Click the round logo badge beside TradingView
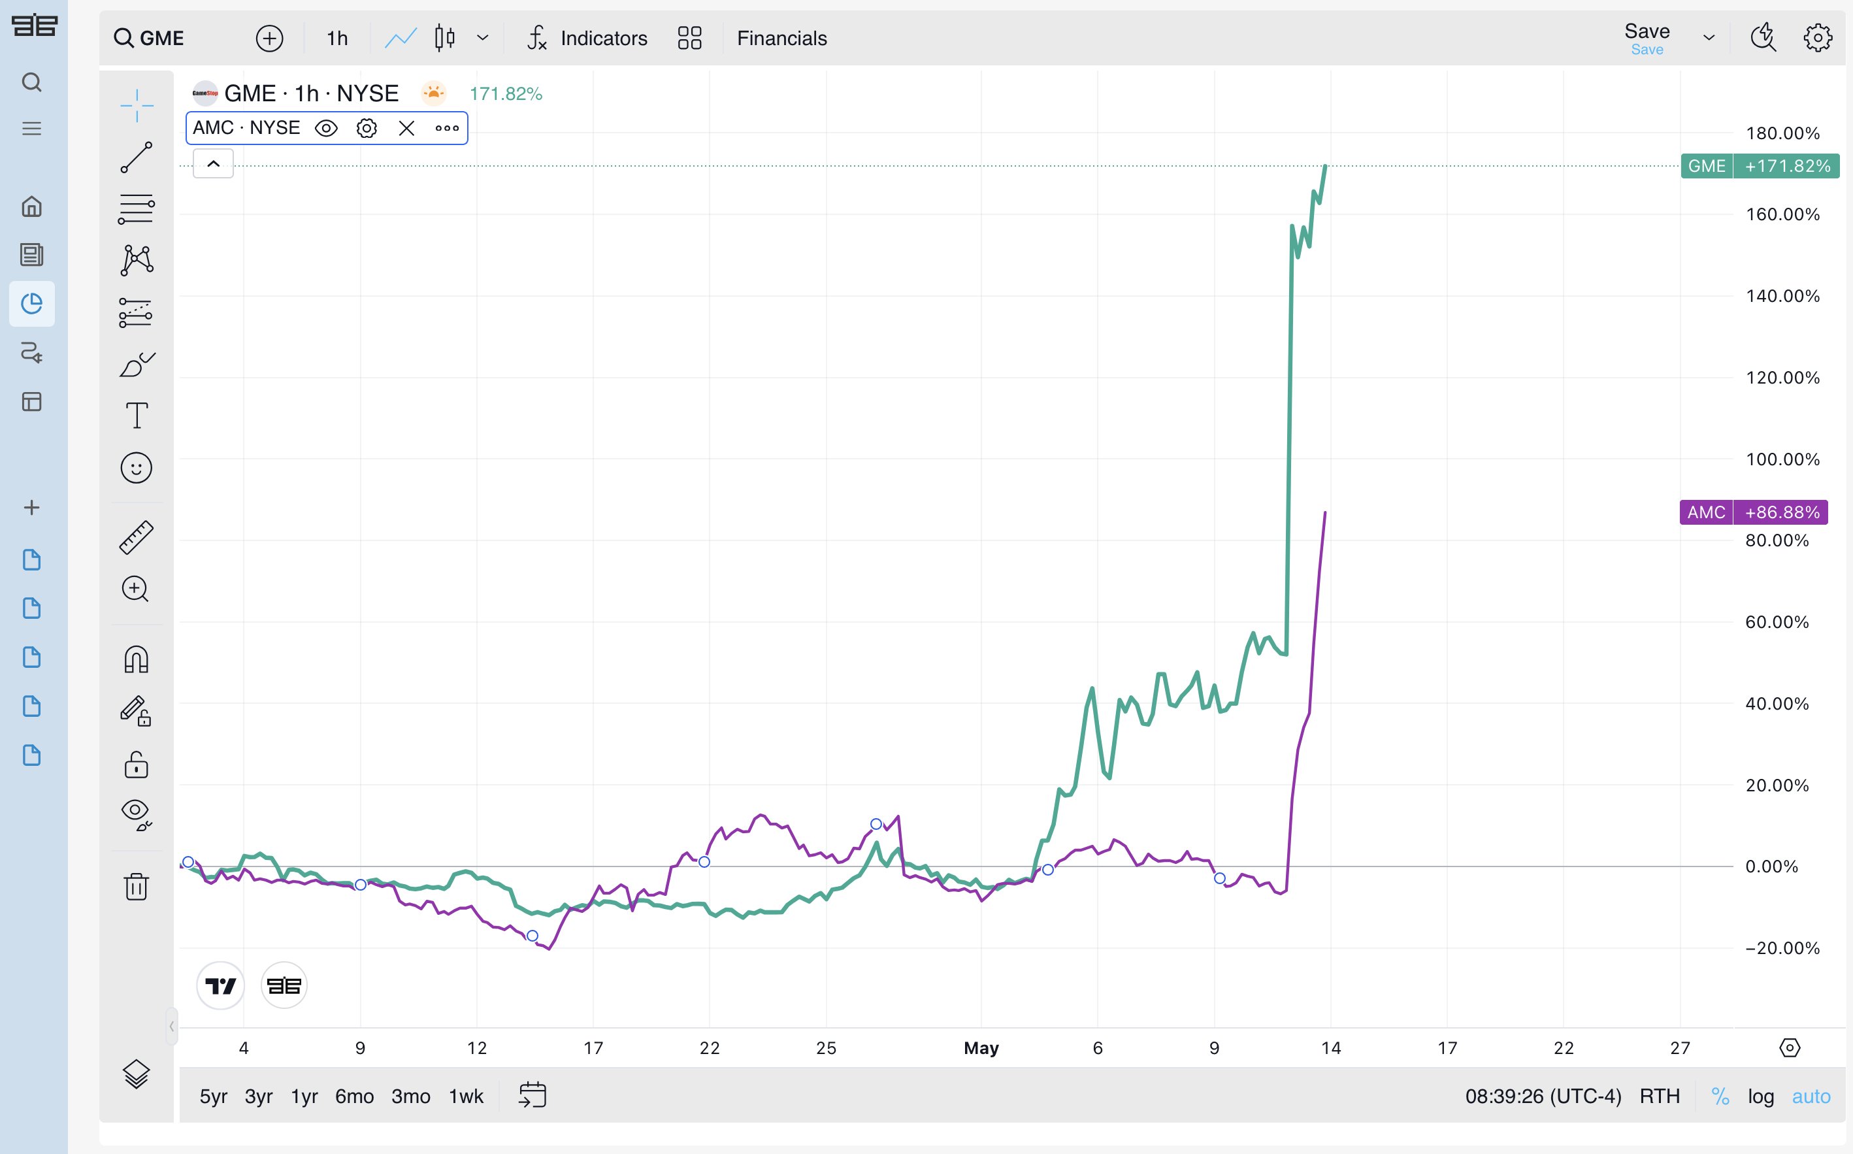 pyautogui.click(x=284, y=985)
